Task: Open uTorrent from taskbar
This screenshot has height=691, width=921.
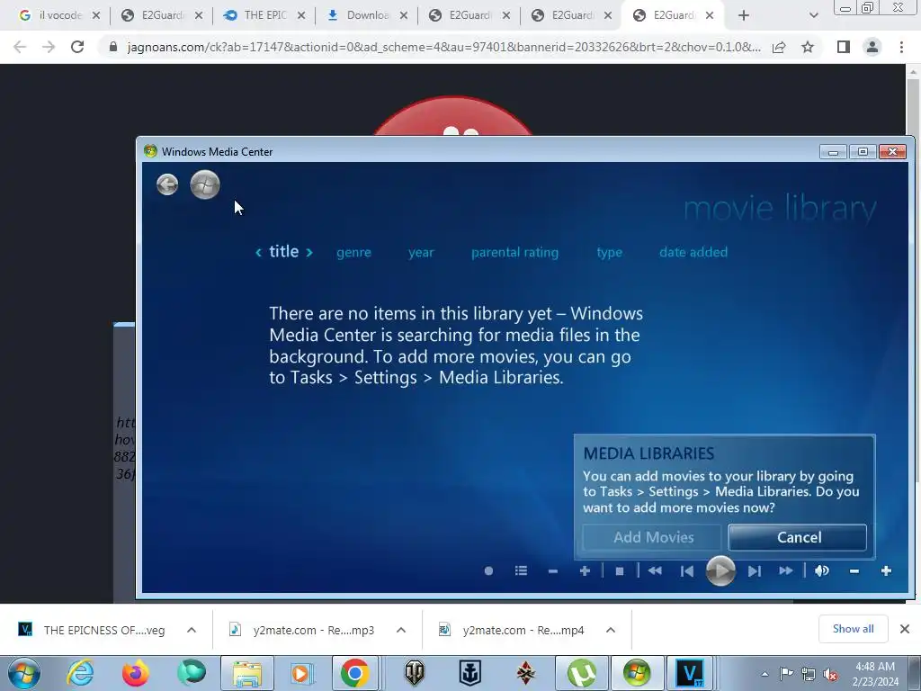Action: click(582, 673)
